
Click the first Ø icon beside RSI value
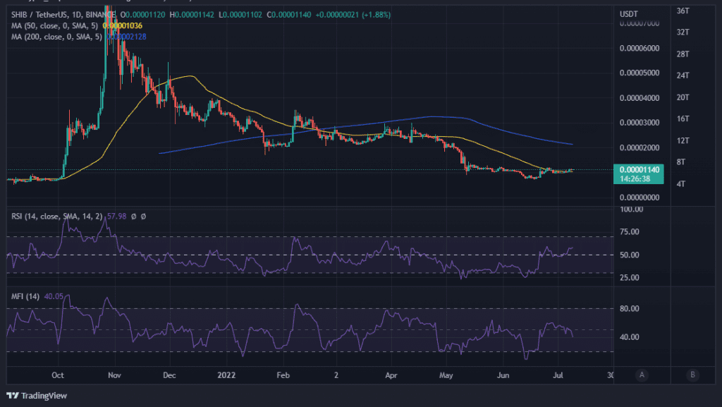(133, 217)
